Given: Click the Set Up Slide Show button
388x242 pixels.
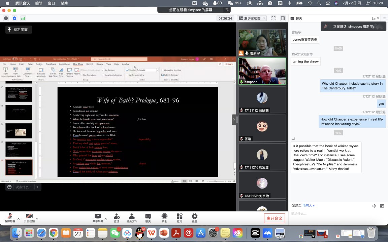Looking at the screenshot, I should pyautogui.click(x=53, y=72).
